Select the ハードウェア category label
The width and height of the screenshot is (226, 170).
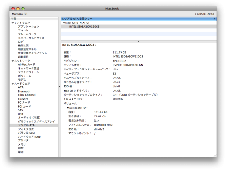click(x=22, y=84)
